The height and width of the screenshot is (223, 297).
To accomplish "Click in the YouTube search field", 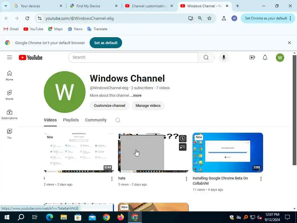I will 133,57.
